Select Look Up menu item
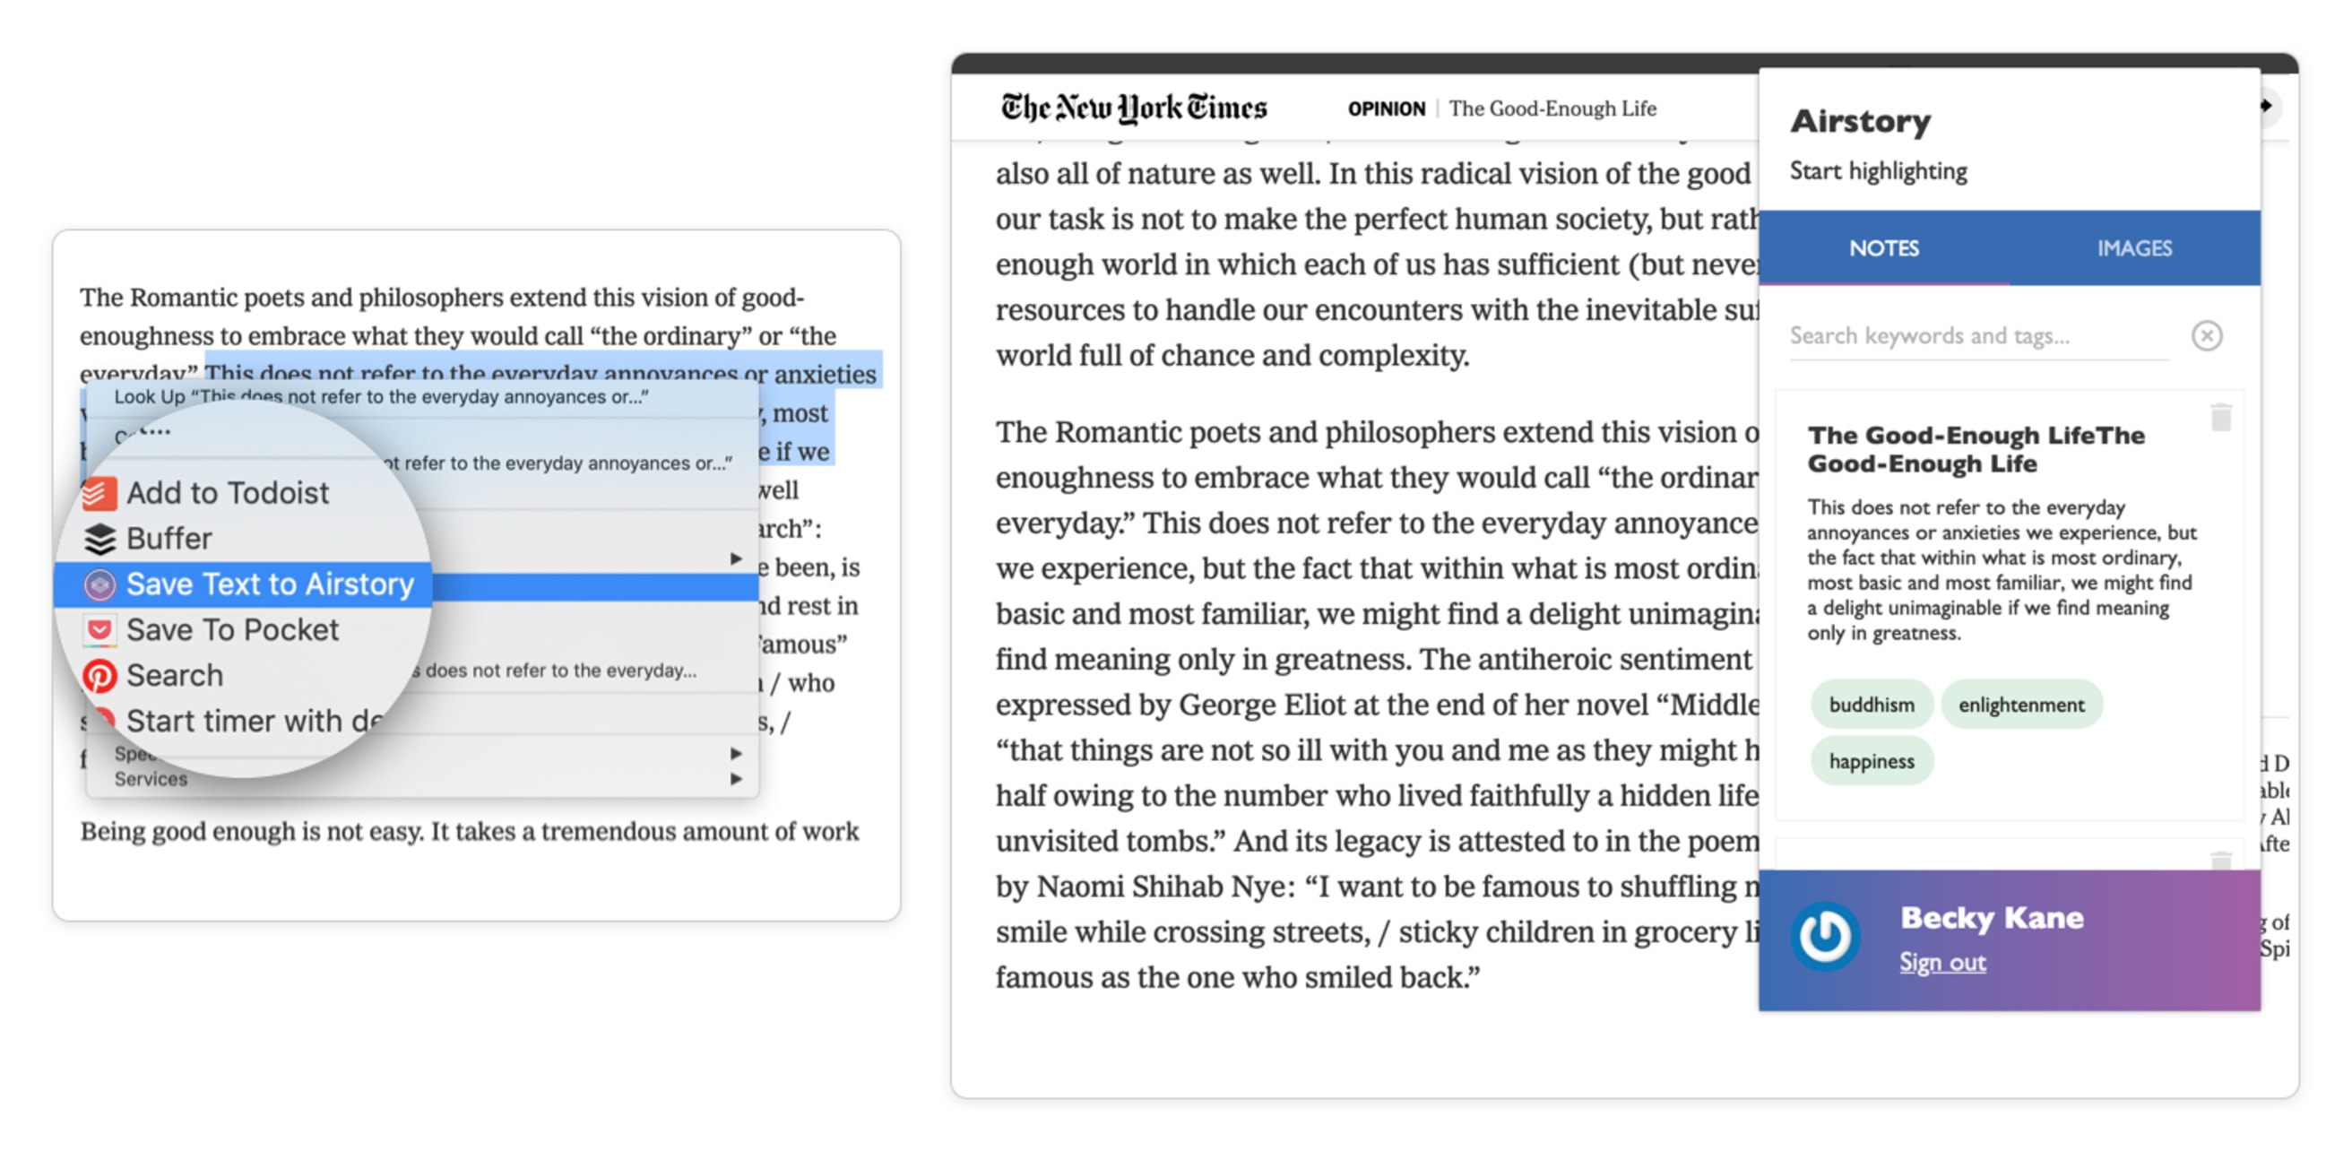This screenshot has width=2352, height=1151. coord(382,397)
